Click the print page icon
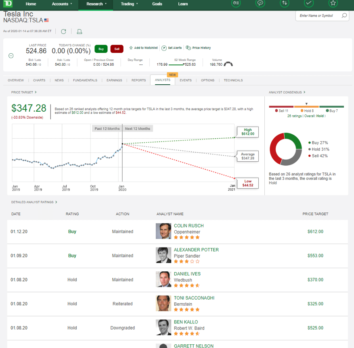 [80, 31]
